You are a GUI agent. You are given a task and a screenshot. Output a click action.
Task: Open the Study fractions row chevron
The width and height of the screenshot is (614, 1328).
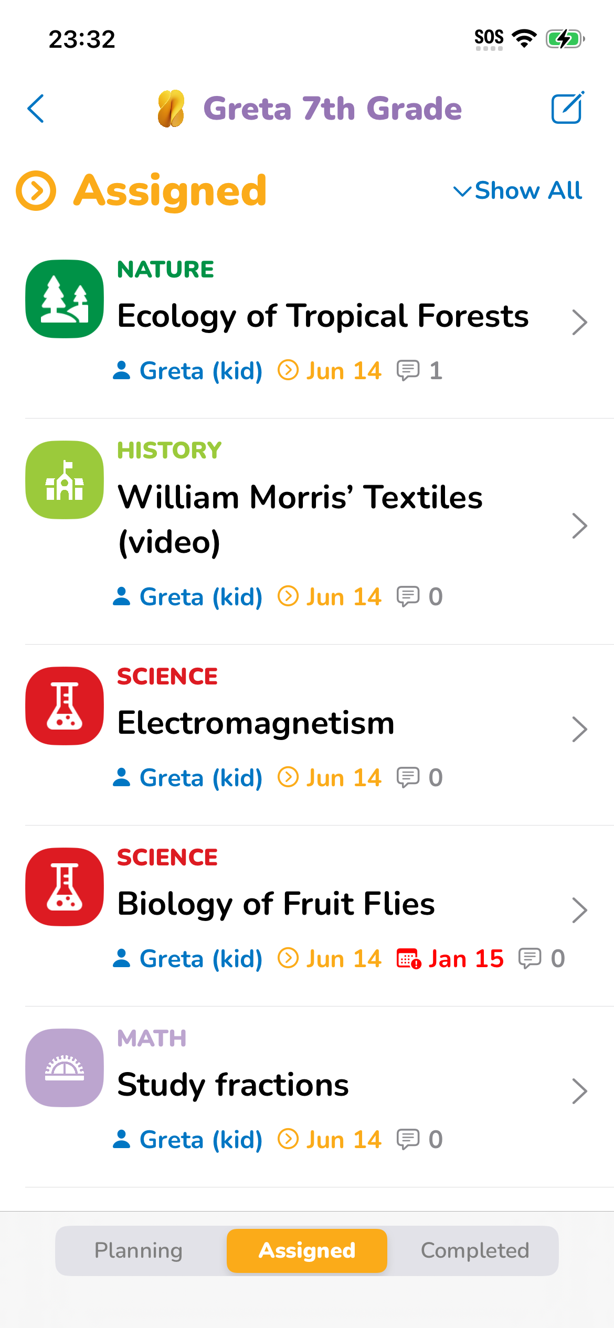[x=579, y=1091]
